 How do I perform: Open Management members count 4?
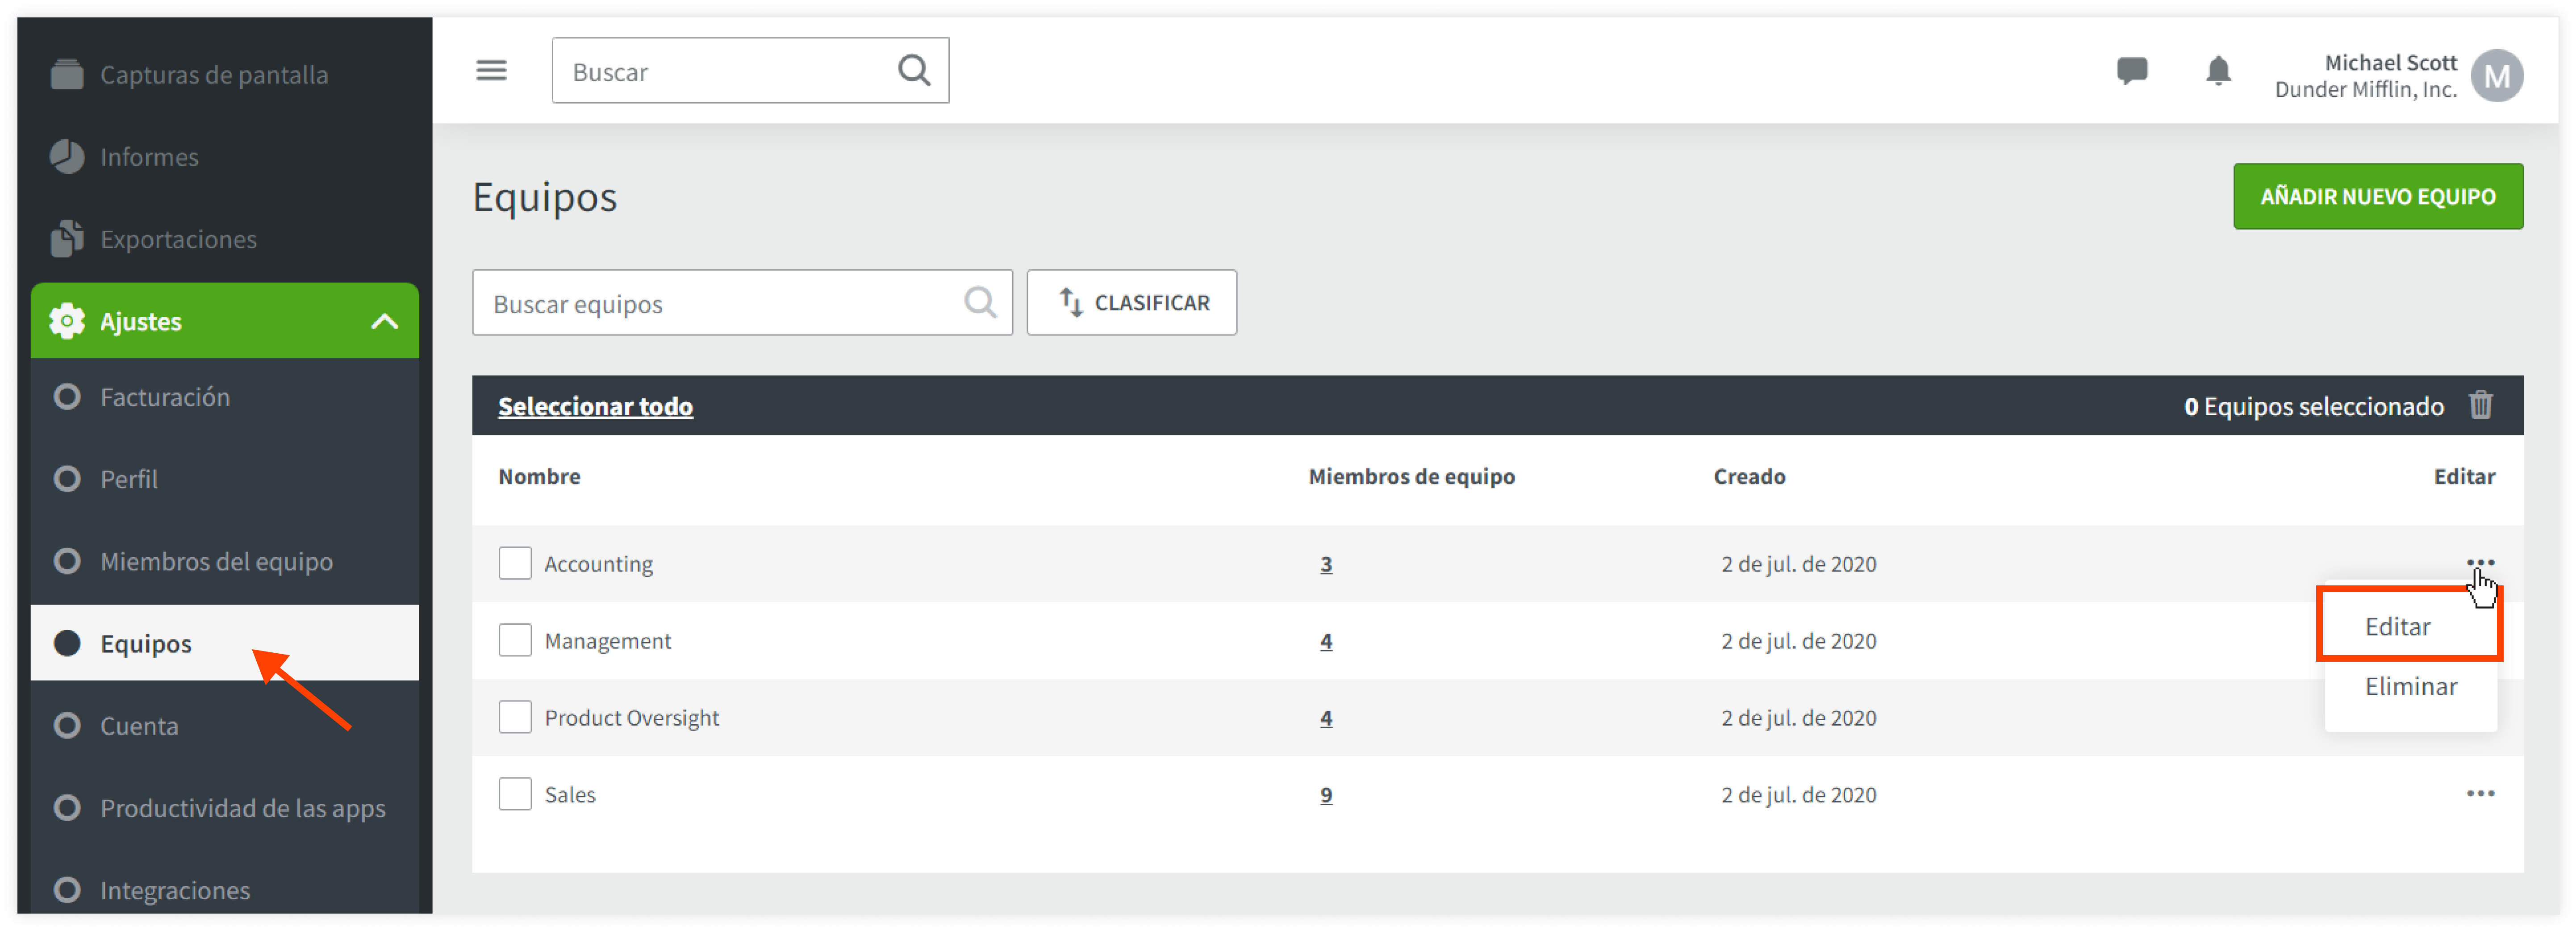[x=1326, y=641]
